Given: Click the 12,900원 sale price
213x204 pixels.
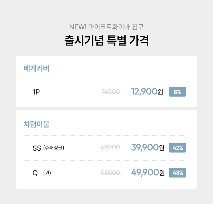Looking at the screenshot, I should coord(147,92).
